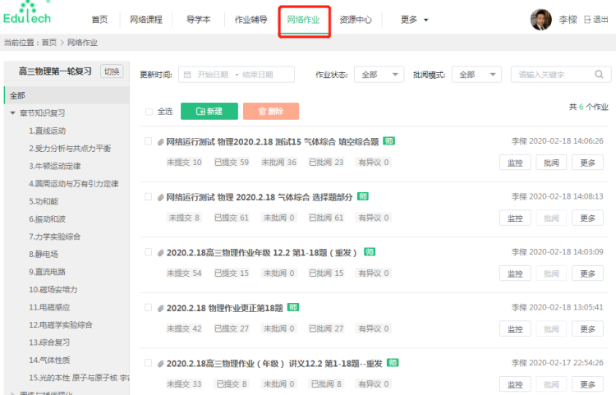Click the search magnifier icon
Viewport: 616px width, 395px height.
coord(600,75)
